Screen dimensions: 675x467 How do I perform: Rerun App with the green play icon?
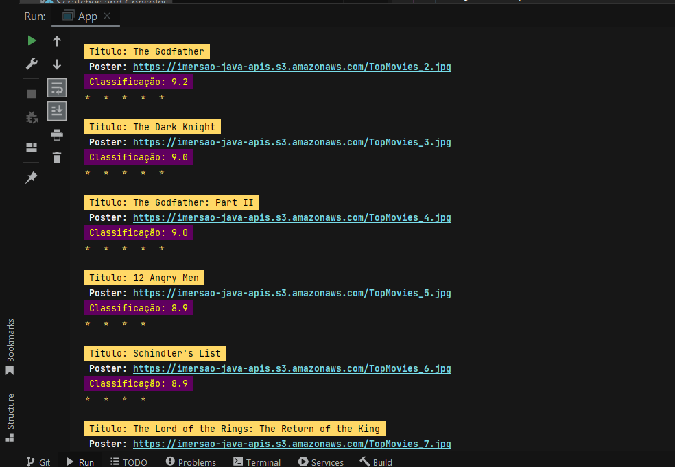pyautogui.click(x=32, y=41)
